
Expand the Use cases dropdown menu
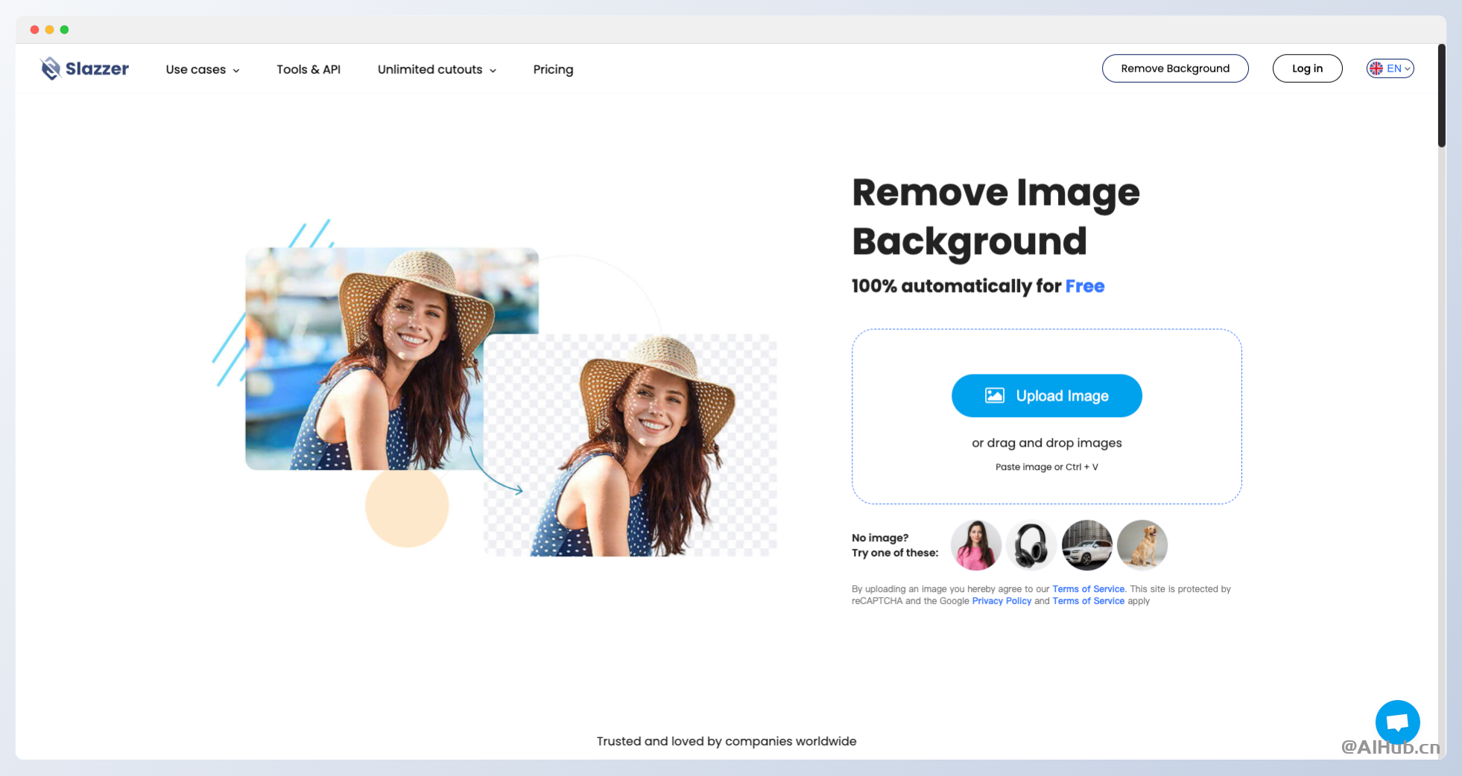coord(203,69)
